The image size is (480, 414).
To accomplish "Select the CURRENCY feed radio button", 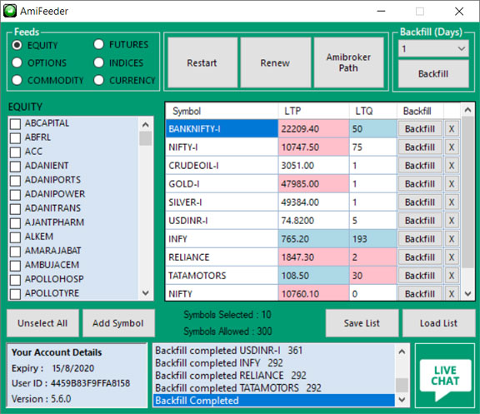I will (x=99, y=80).
